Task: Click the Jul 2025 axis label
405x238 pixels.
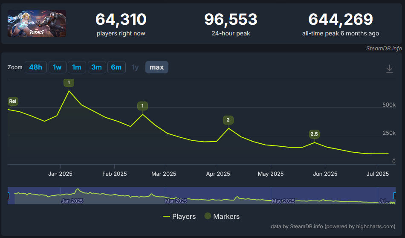Action: click(378, 174)
